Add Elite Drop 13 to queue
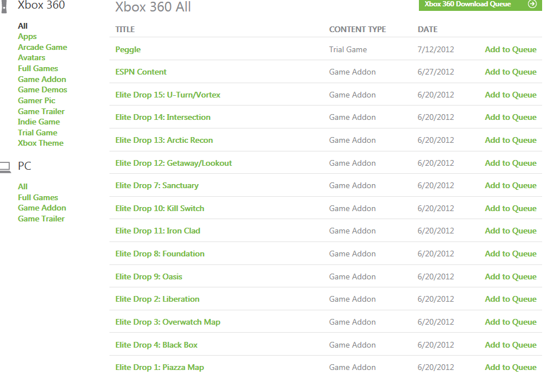This screenshot has width=553, height=374. coord(511,140)
